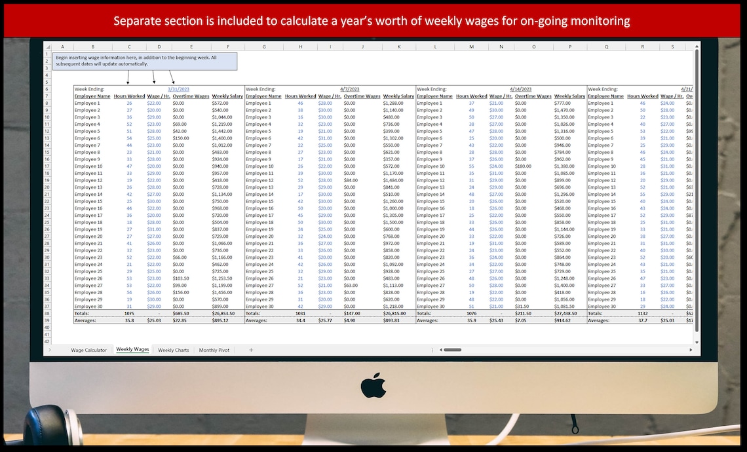Select column header F
This screenshot has width=747, height=452.
(x=228, y=47)
